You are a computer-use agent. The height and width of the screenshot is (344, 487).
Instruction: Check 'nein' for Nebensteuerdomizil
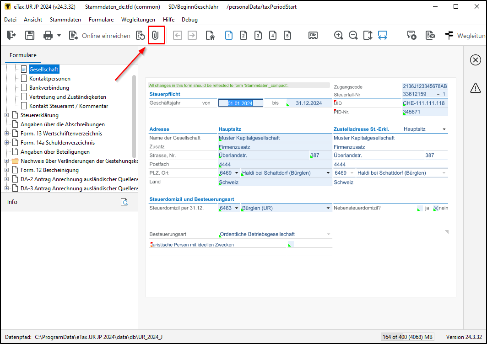pyautogui.click(x=436, y=208)
